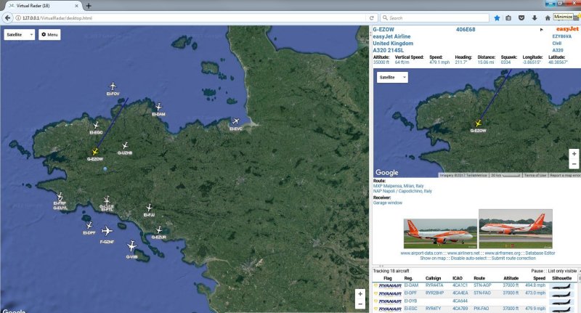Select the EI-FJJ aircraft marker on the main map
The width and height of the screenshot is (581, 313).
coord(149,208)
